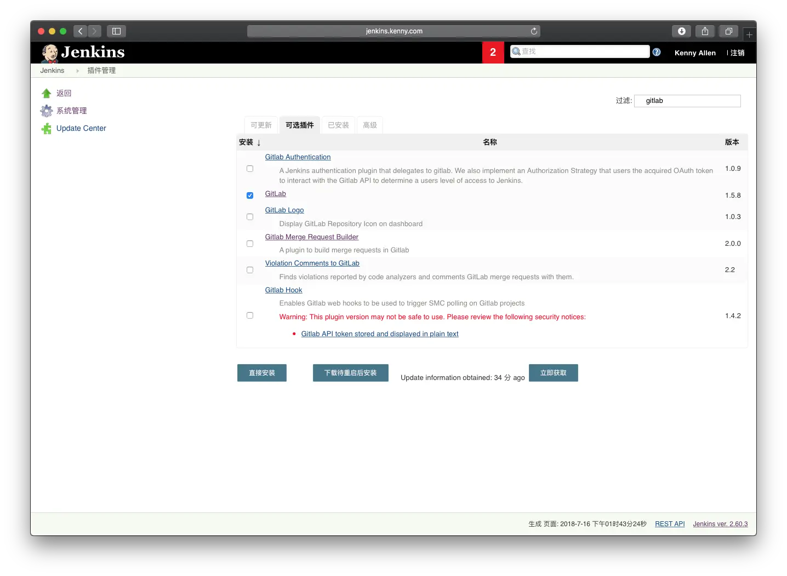This screenshot has width=787, height=576.
Task: Click version 1.0.9 for Gitlab Authentication
Action: coord(733,169)
